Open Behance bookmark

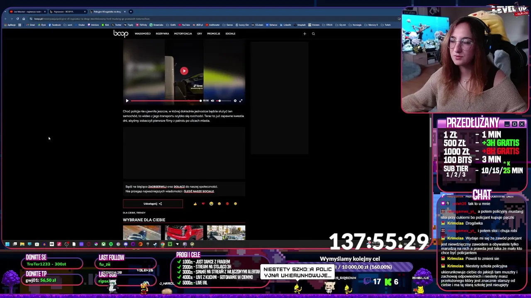point(272,25)
